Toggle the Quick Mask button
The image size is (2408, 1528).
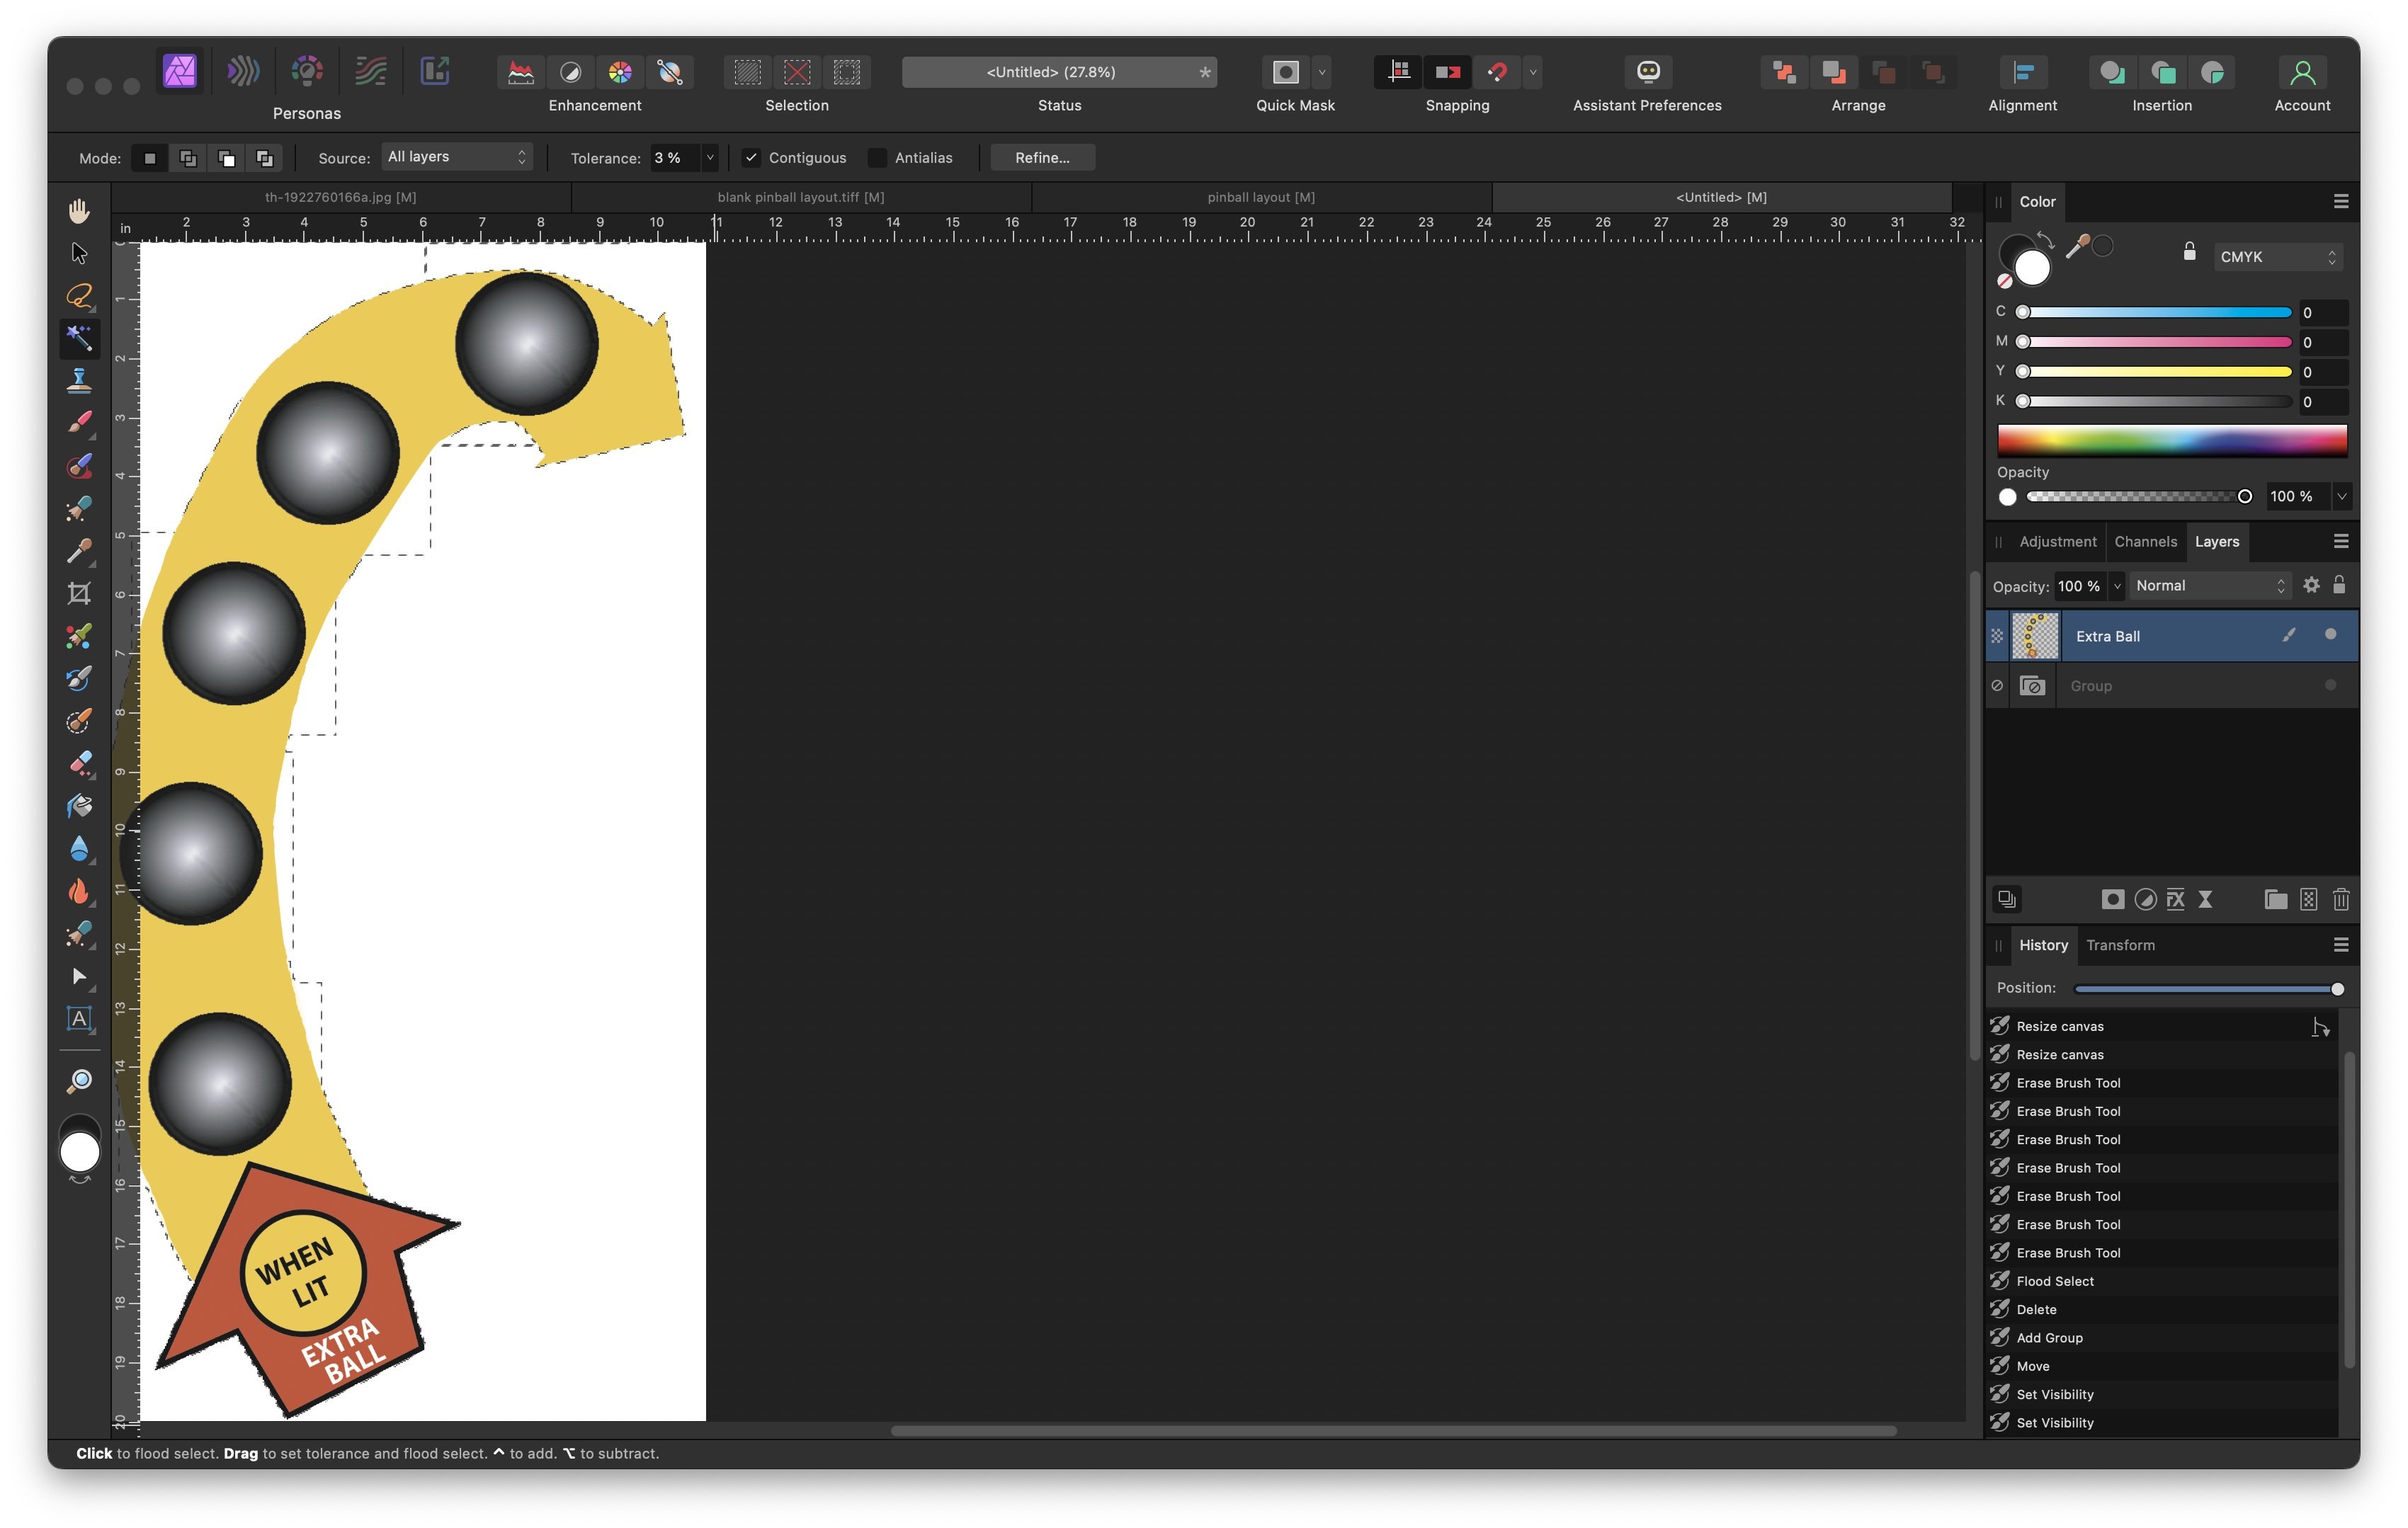pos(1285,72)
